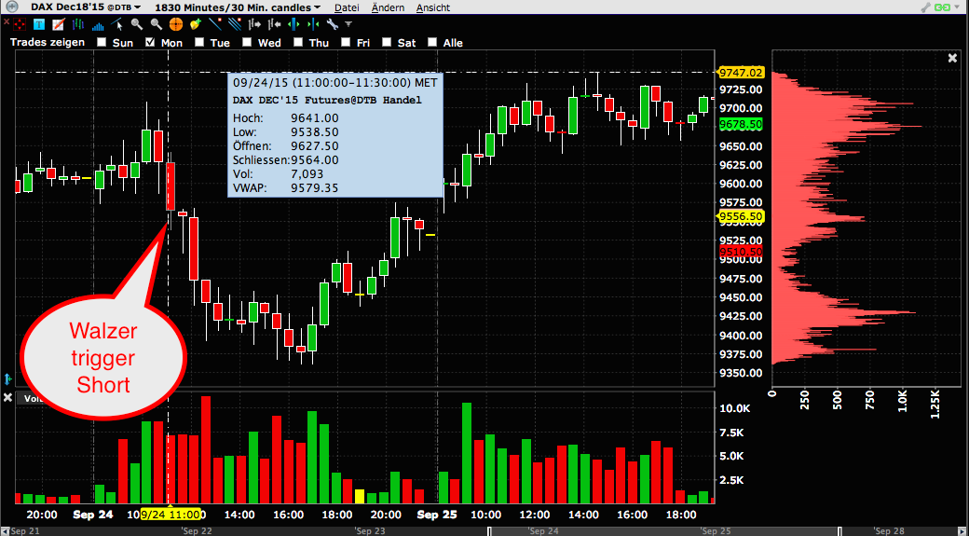Click the second magnifier zoom icon

pos(157,25)
